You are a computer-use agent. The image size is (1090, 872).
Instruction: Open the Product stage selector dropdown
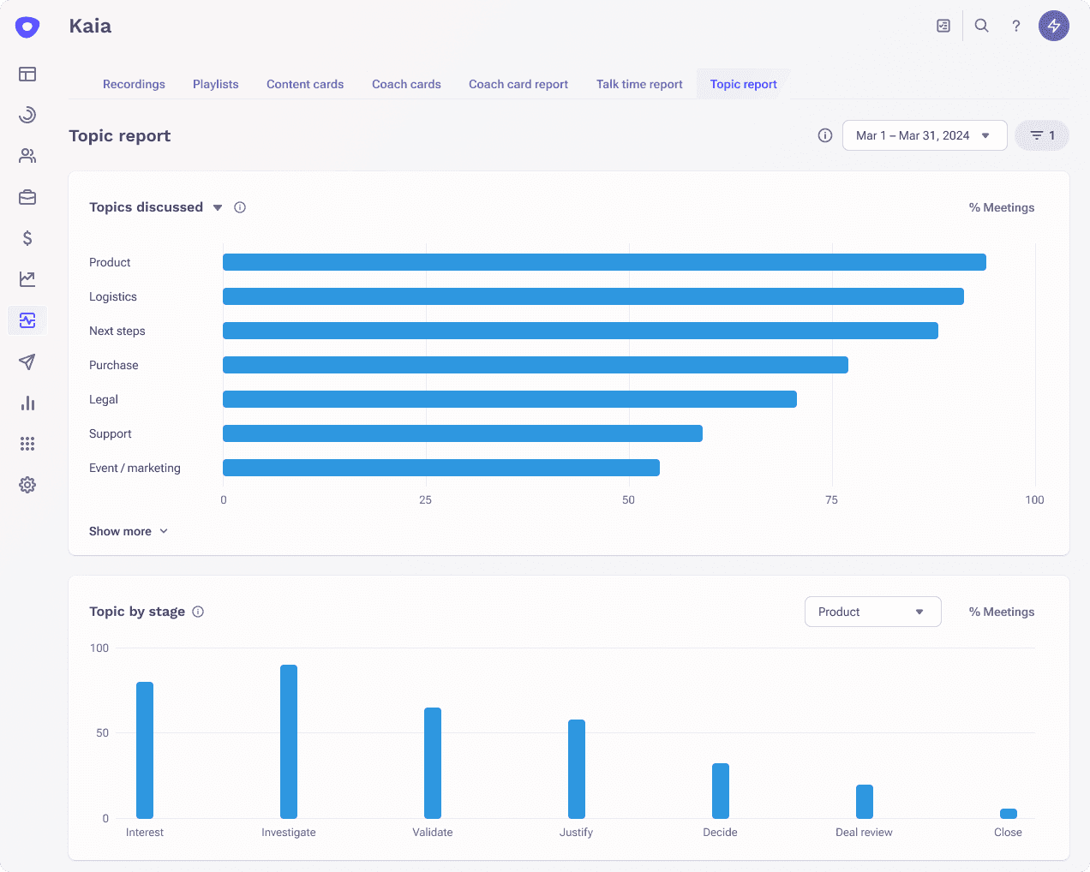tap(872, 612)
